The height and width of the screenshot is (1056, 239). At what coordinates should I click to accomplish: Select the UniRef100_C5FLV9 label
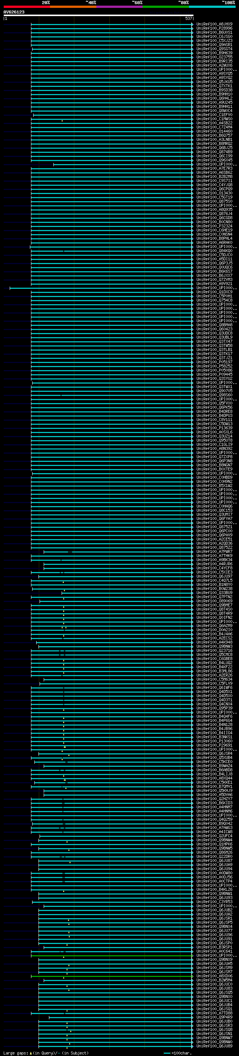(214, 683)
